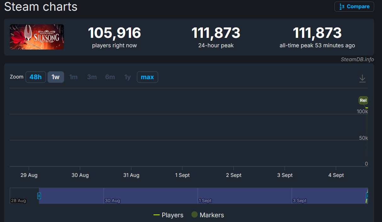Click the Steam charts heading
The height and width of the screenshot is (222, 382).
41,7
